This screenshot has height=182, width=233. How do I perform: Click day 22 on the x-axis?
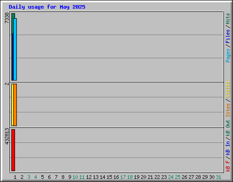click(x=157, y=177)
